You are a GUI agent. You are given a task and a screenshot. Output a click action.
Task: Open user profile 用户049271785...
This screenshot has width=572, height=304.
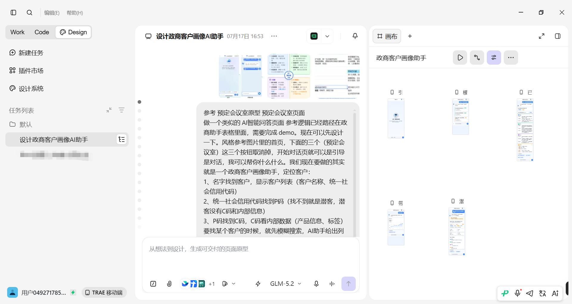coord(36,292)
